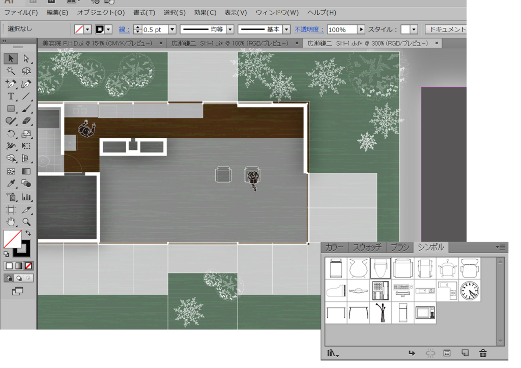
Task: Reset default fill and stroke icon
Action: (6, 254)
